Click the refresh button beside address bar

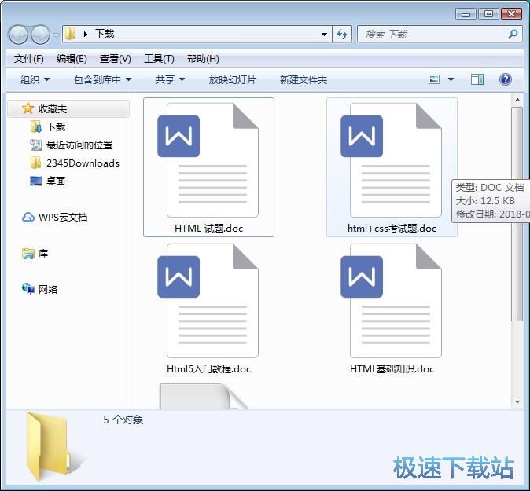point(342,34)
